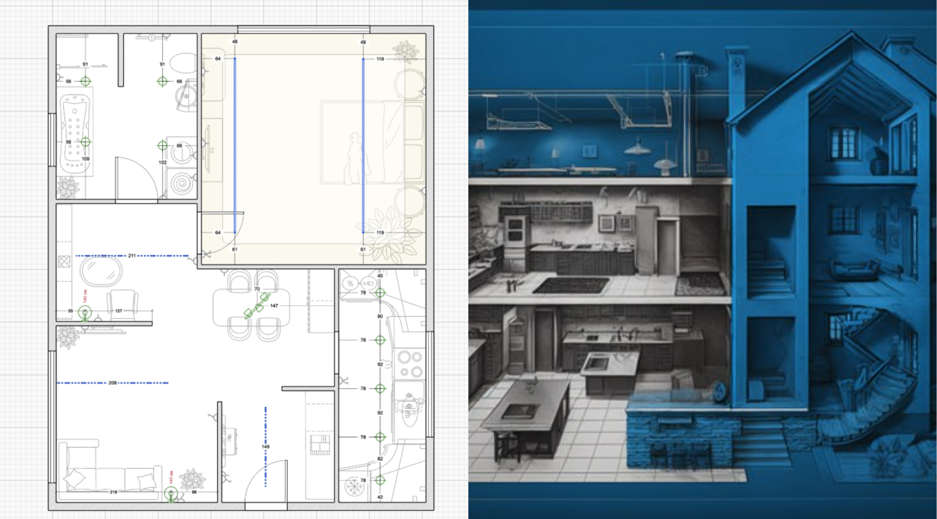Select the small plant in bedroom top corner
The image size is (937, 519).
pyautogui.click(x=405, y=52)
